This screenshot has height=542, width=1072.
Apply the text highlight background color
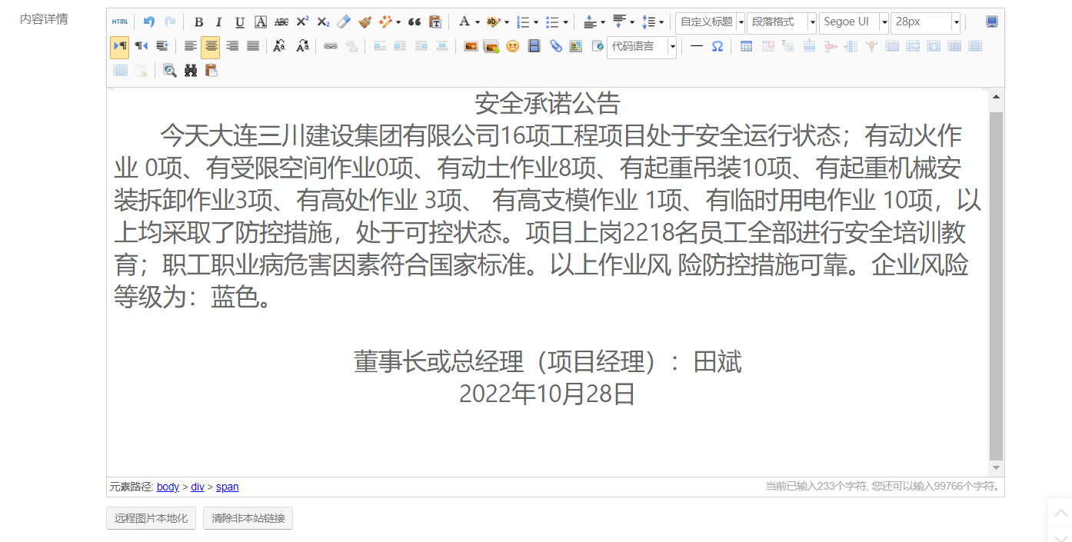(x=494, y=22)
